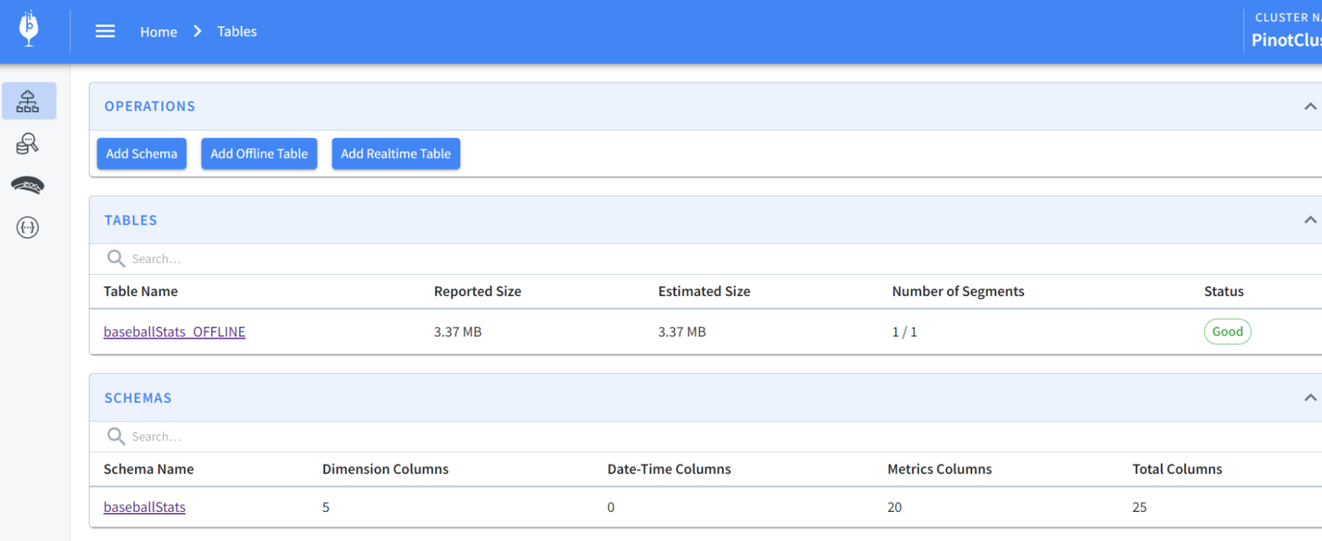Viewport: 1322px width, 541px height.
Task: Open the Query Console sidebar icon
Action: click(28, 144)
